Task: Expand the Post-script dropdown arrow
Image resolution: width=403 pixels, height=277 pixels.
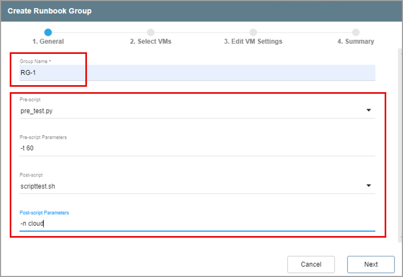Action: tap(368, 186)
